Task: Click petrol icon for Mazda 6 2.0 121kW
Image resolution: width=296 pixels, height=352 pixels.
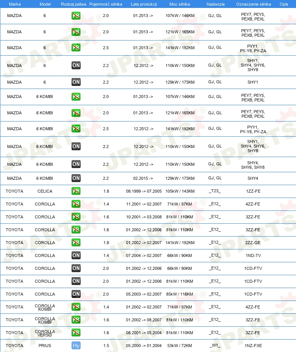Action: pyautogui.click(x=76, y=32)
